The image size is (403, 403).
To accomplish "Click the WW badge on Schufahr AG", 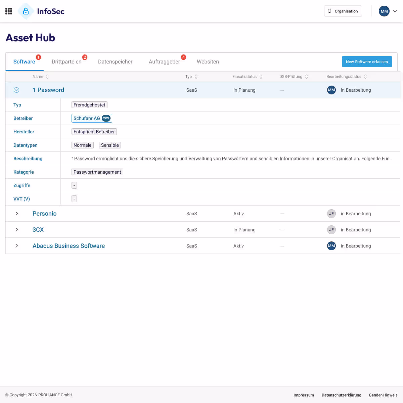I will pos(106,118).
